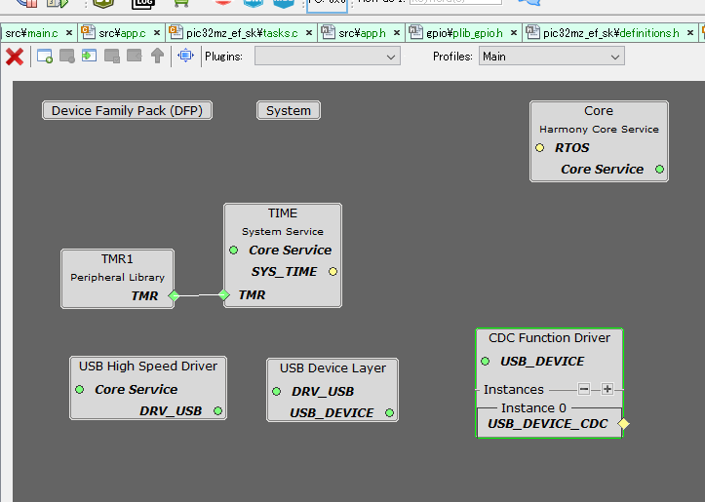The image size is (705, 502).
Task: Select the USB Device Layer block title
Action: pos(333,368)
